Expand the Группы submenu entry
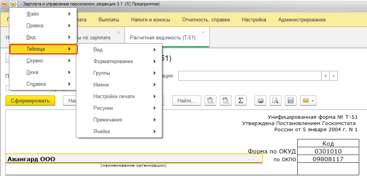The height and width of the screenshot is (176, 367). pyautogui.click(x=119, y=73)
